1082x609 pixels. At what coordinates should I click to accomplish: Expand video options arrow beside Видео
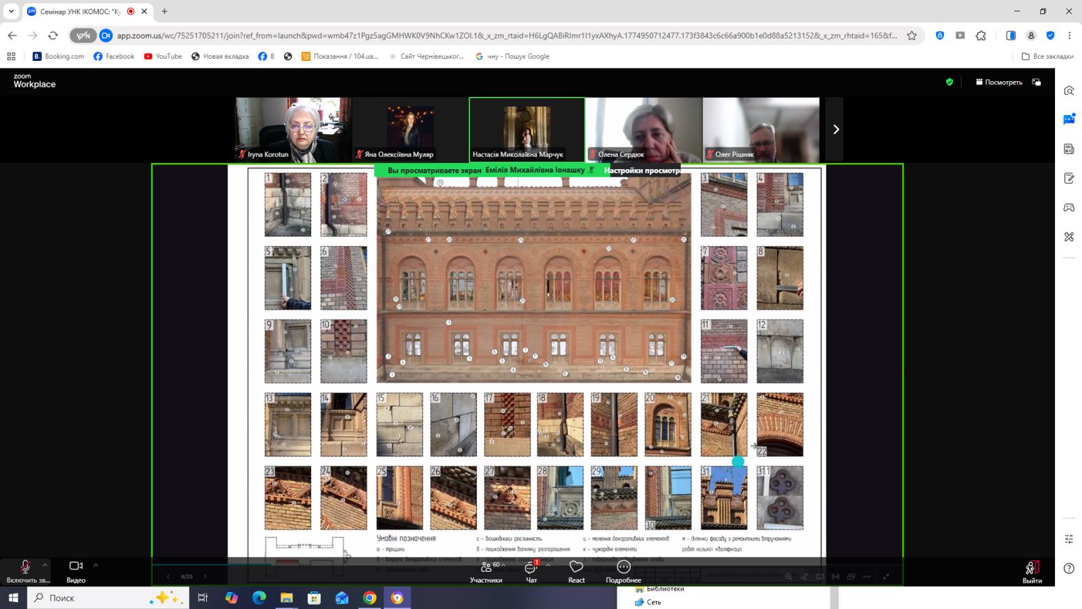(95, 565)
